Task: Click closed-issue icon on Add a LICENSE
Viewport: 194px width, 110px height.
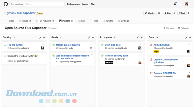Action: point(151,45)
